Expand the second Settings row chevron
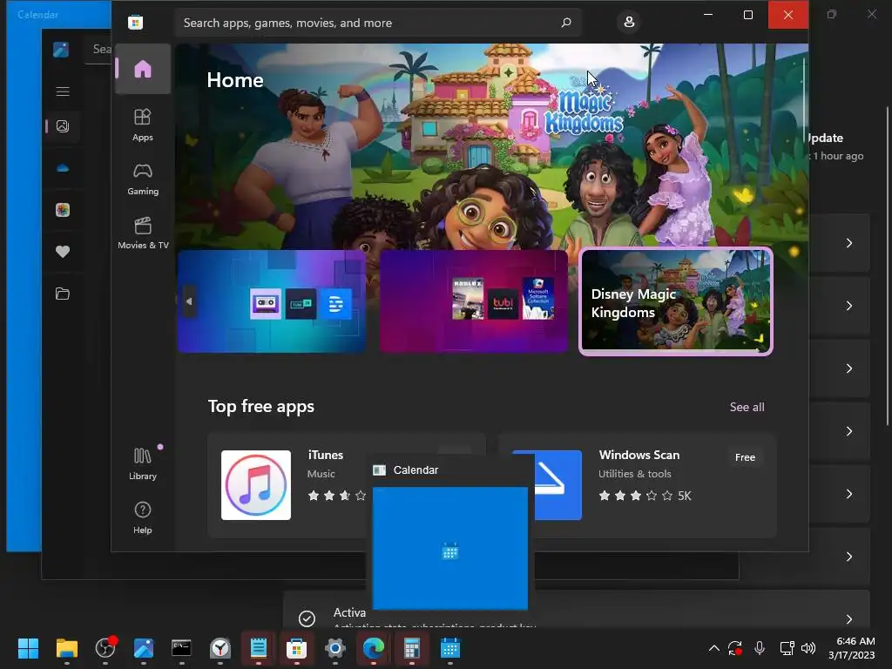 pyautogui.click(x=848, y=306)
